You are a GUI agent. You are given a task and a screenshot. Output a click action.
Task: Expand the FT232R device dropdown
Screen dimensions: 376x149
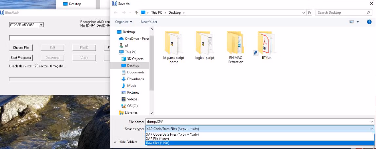click(42, 25)
